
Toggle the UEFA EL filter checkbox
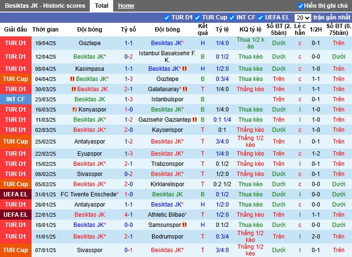tap(260, 17)
